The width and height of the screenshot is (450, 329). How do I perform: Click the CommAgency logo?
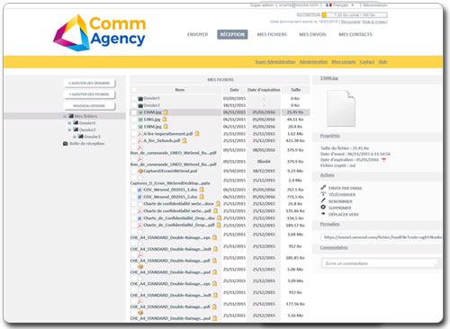coord(99,32)
